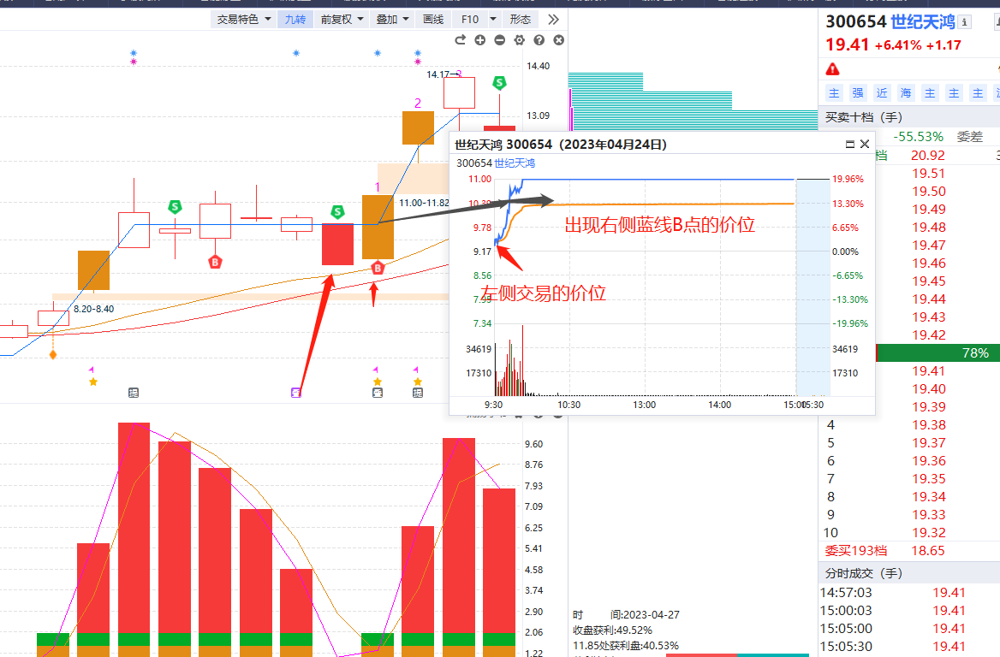Click the -55.53% 委差 value
1000x657 pixels.
point(918,136)
